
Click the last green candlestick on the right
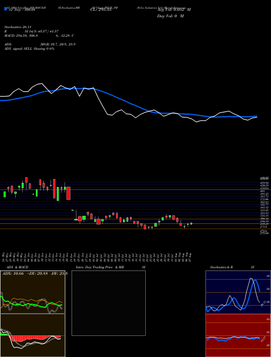[x=191, y=223]
